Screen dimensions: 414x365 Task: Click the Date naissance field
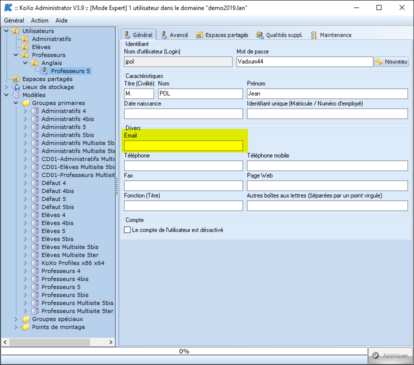pyautogui.click(x=183, y=113)
